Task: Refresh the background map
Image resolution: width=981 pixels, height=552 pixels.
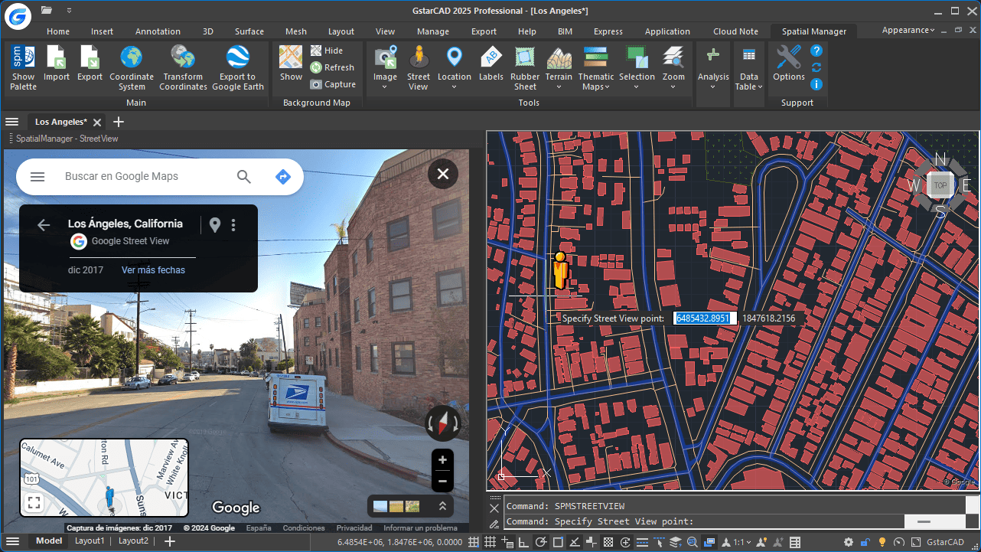Action: pos(332,67)
